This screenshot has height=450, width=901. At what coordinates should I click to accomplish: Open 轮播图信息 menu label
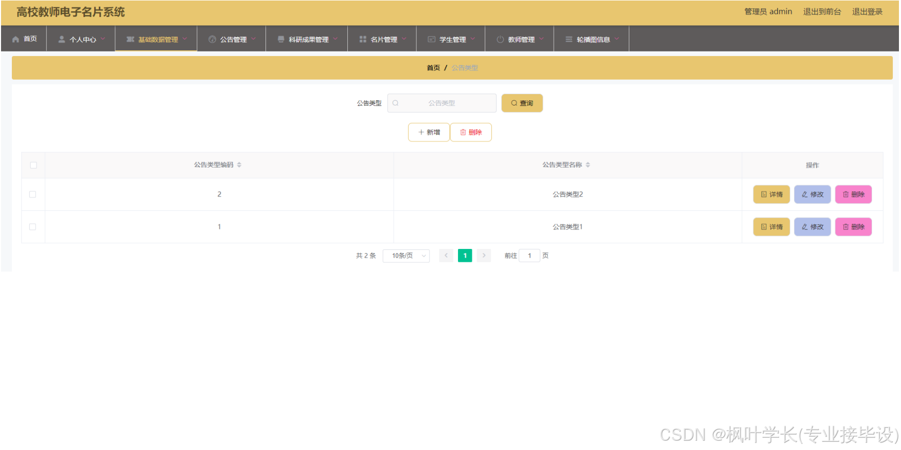coord(593,39)
